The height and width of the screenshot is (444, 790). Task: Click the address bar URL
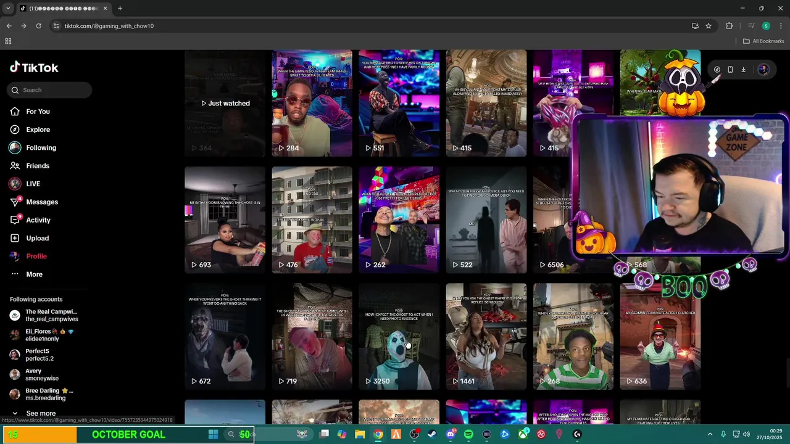(x=109, y=26)
